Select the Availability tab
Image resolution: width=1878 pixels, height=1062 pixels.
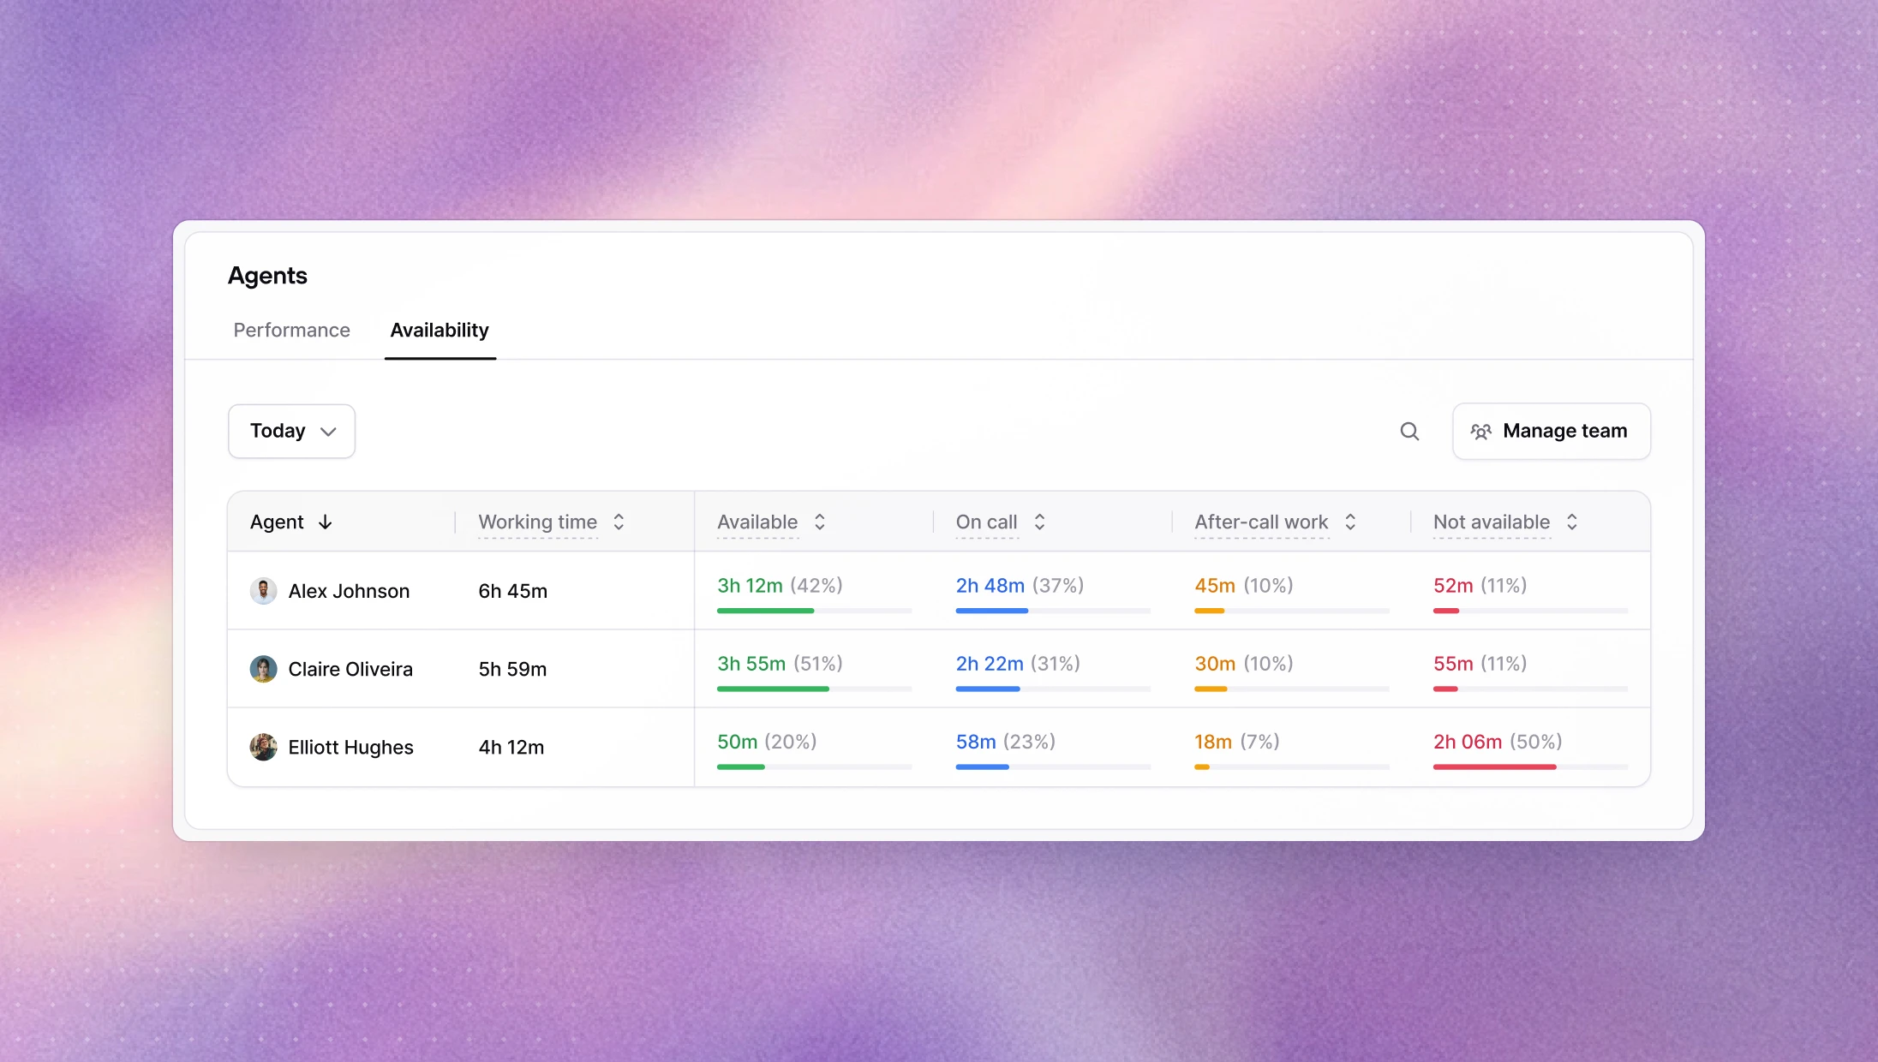click(440, 331)
